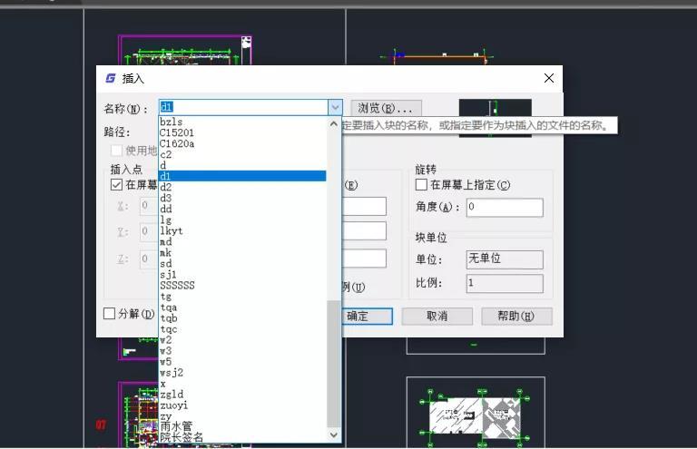This screenshot has width=697, height=449.
Task: Select the '雨水管' block entry
Action: [x=176, y=426]
